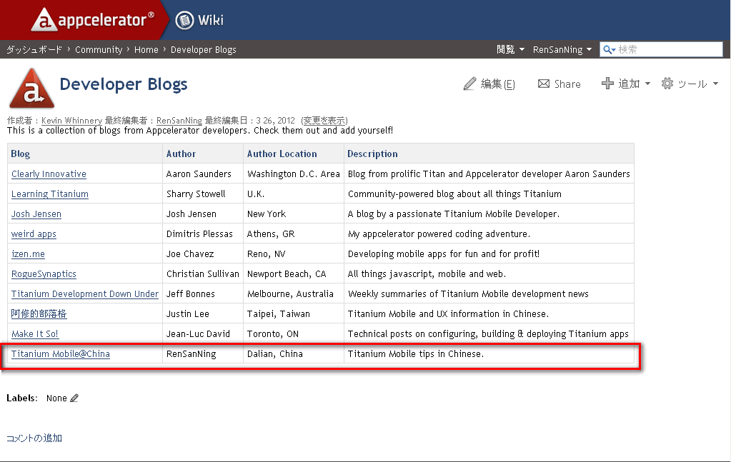Open the Josh Jensen blog link
Image resolution: width=731 pixels, height=462 pixels.
coord(36,214)
